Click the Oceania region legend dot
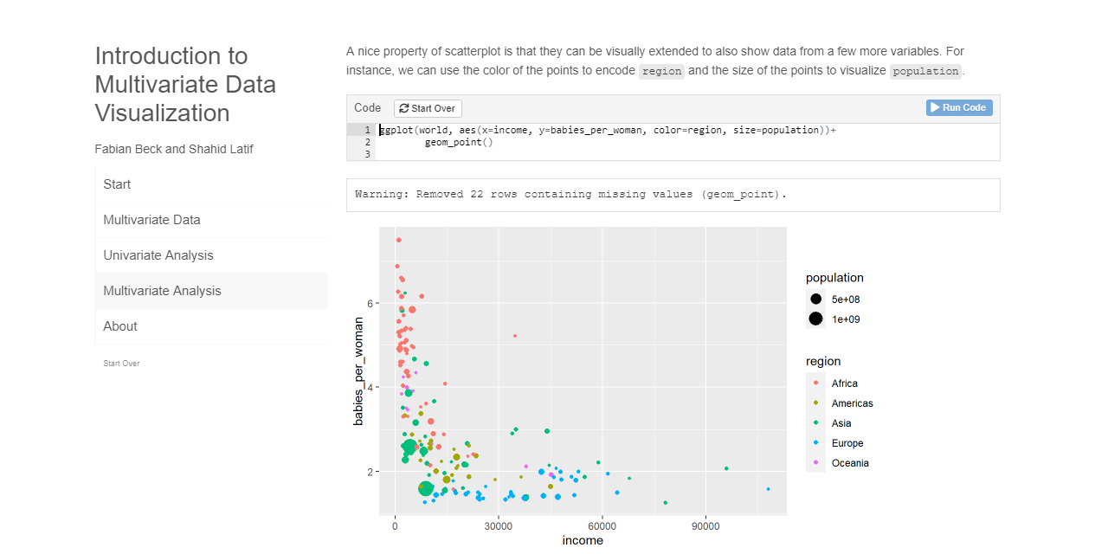The width and height of the screenshot is (1108, 554). (x=815, y=462)
